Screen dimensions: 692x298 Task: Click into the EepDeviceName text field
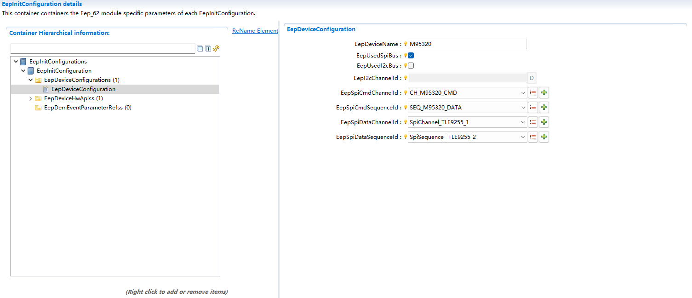(x=467, y=44)
